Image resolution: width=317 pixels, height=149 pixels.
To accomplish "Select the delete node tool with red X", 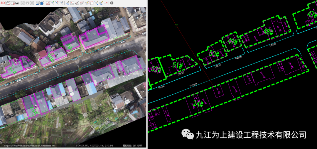I will [x=57, y=3].
